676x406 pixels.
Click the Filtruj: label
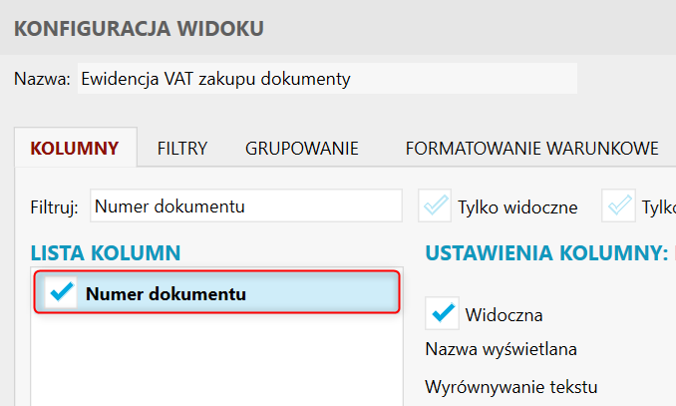point(54,207)
